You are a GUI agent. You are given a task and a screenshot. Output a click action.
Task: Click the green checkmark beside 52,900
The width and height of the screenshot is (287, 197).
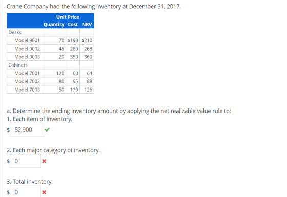pyautogui.click(x=47, y=130)
